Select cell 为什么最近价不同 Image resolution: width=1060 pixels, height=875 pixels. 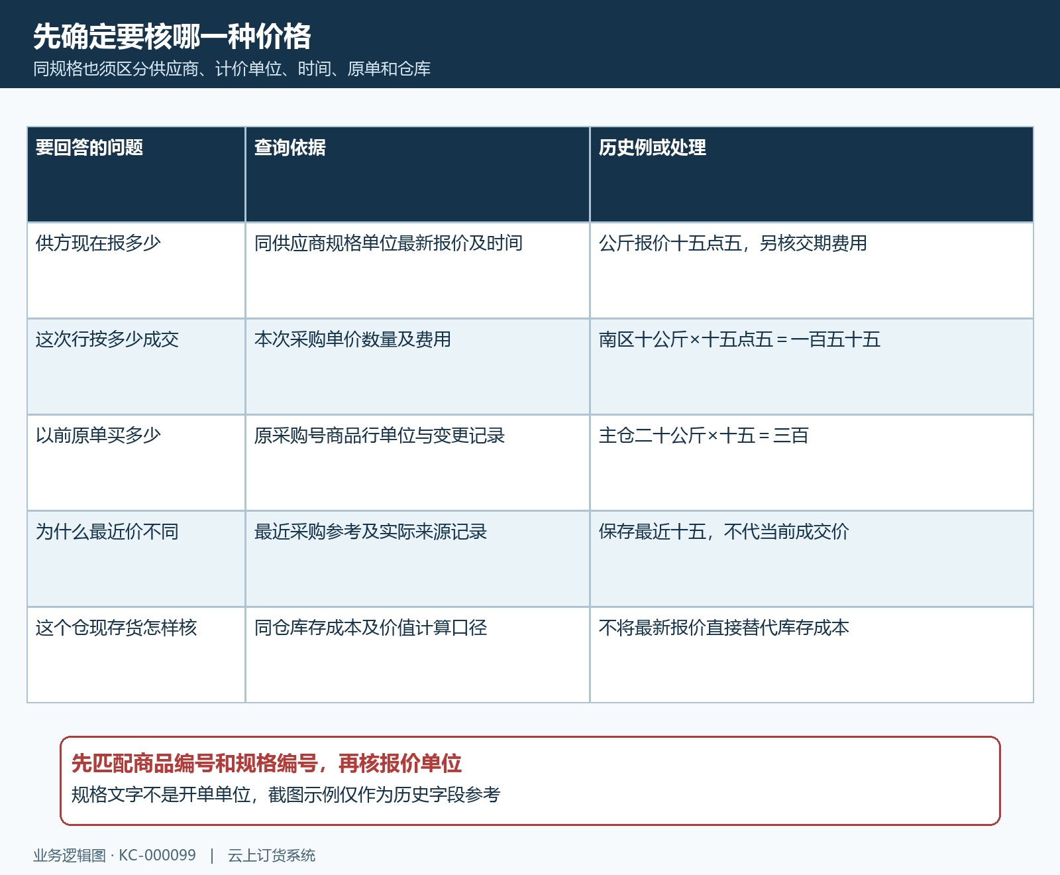(x=136, y=559)
